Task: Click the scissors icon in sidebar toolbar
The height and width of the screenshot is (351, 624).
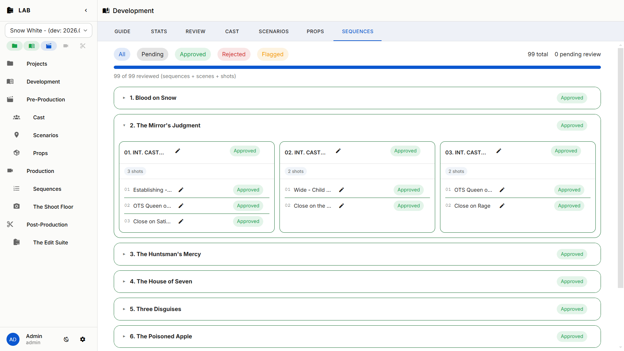Action: tap(83, 46)
